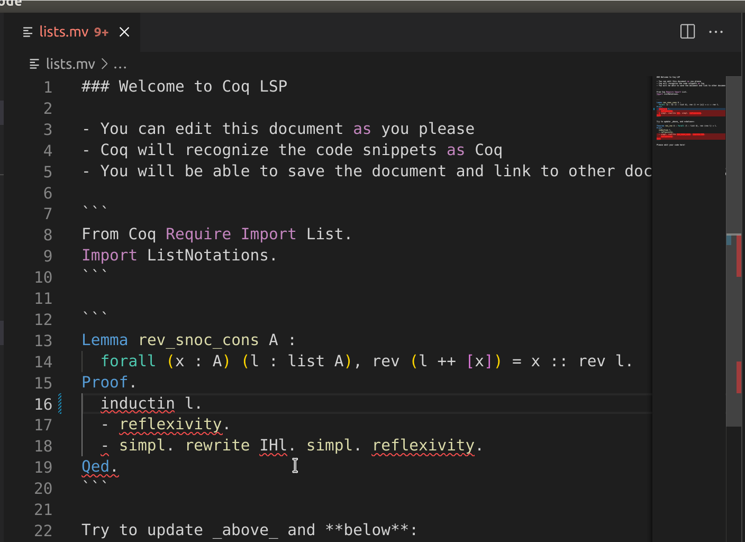Click line number 16 in the gutter
This screenshot has width=745, height=542.
[43, 404]
